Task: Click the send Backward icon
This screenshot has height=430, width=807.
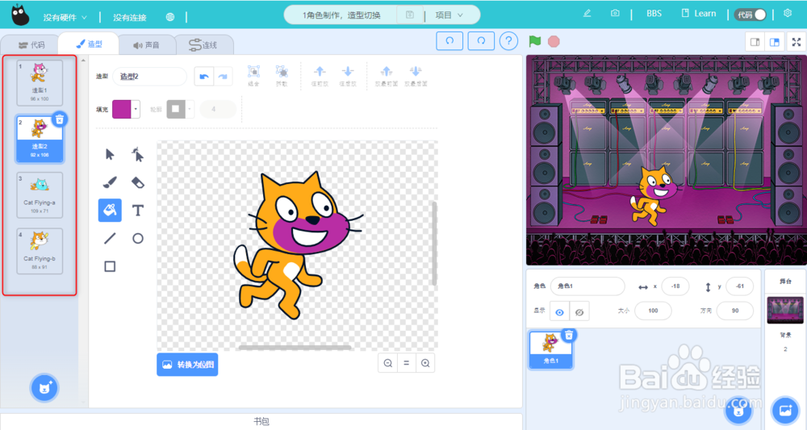Action: (348, 76)
